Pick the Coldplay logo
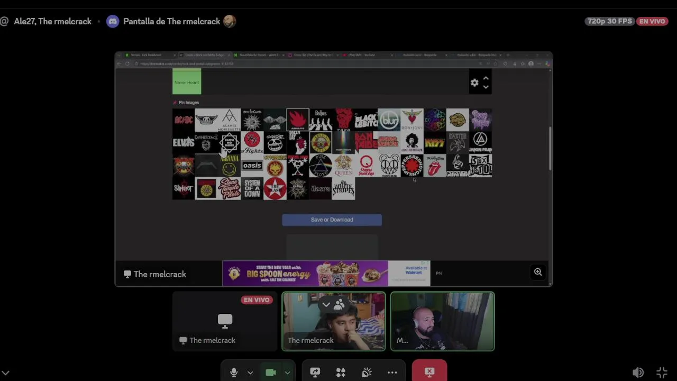This screenshot has height=381, width=677. (x=435, y=120)
